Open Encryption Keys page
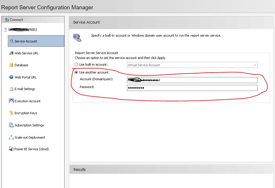This screenshot has height=188, width=275. (x=26, y=113)
